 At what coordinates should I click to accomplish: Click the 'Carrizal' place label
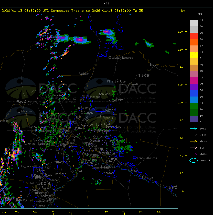pyautogui.click(x=76, y=171)
